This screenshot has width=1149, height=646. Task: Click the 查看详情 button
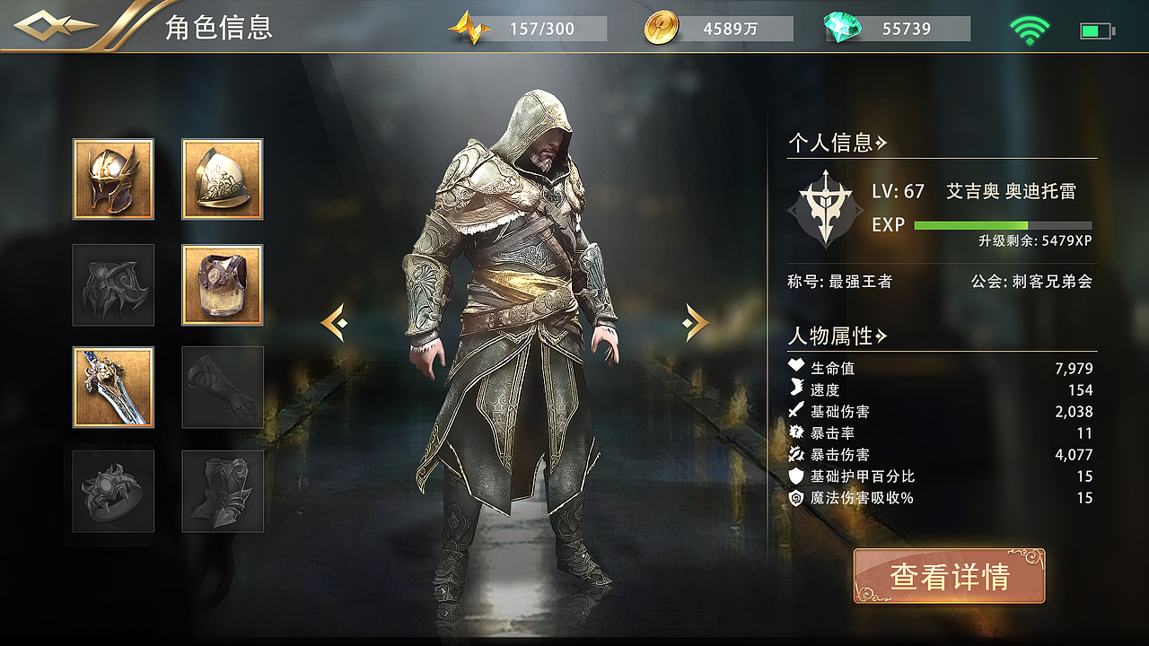(x=949, y=576)
